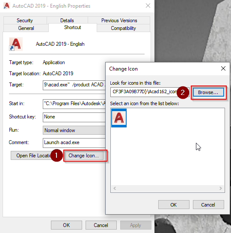The image size is (231, 233).
Task: Click the Change Icon... button
Action: click(84, 156)
